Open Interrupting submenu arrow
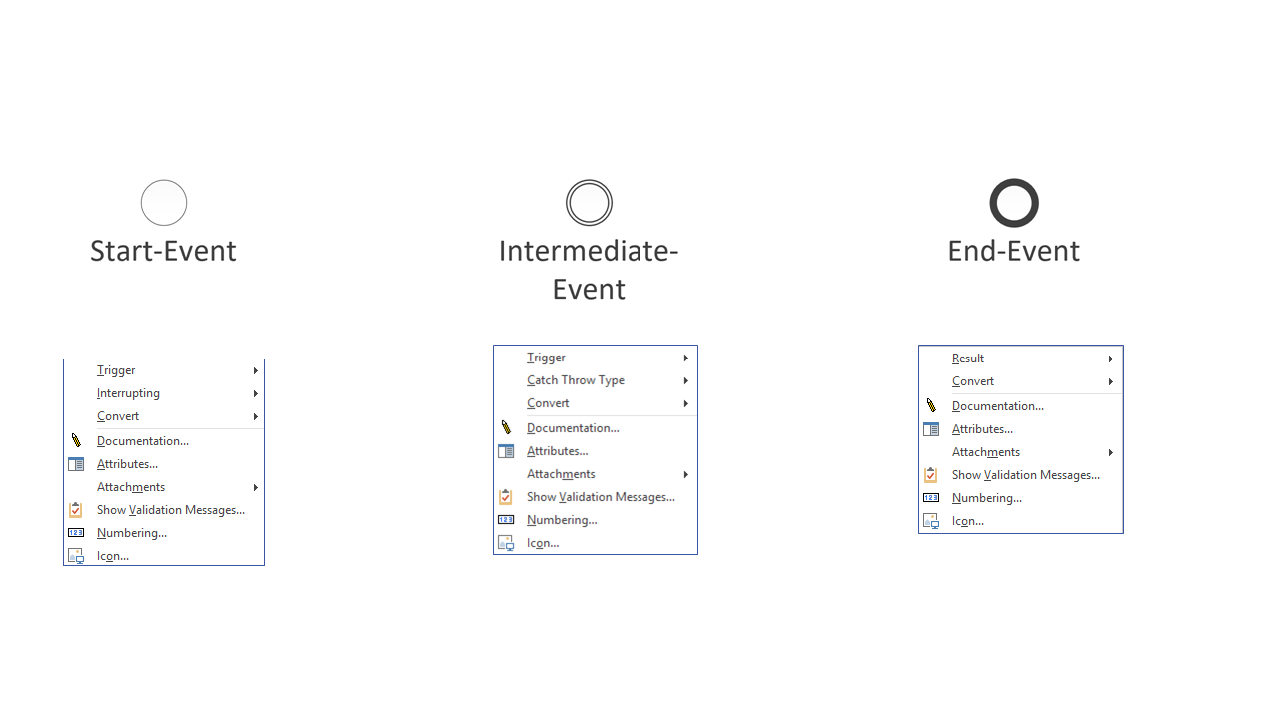Screen dimensions: 1279x719 click(256, 393)
